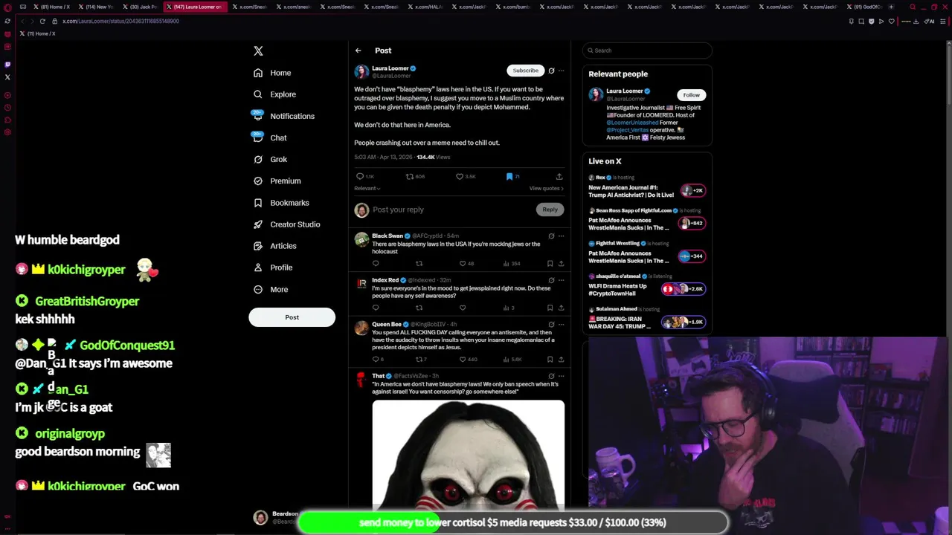Open Creator Studio in sidebar
Viewport: 952px width, 535px height.
tap(286, 224)
